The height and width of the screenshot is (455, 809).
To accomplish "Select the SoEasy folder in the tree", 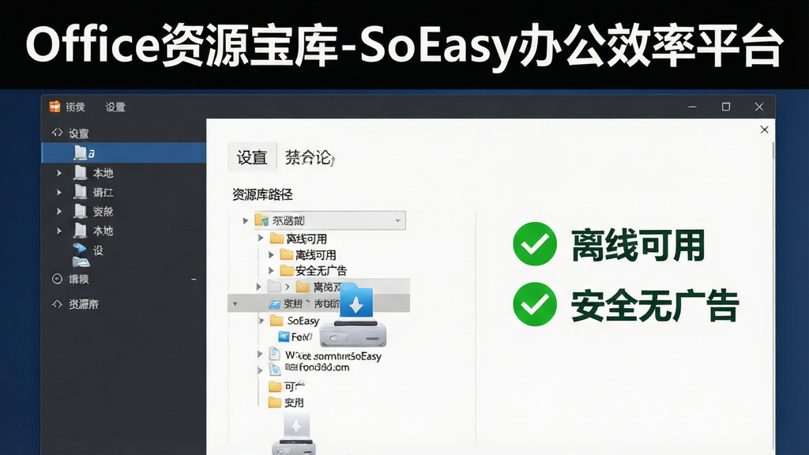I will click(303, 321).
